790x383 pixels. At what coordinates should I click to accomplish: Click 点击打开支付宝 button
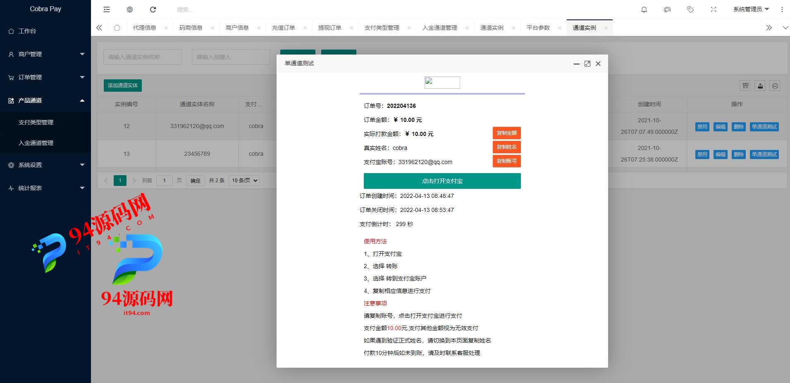point(442,181)
